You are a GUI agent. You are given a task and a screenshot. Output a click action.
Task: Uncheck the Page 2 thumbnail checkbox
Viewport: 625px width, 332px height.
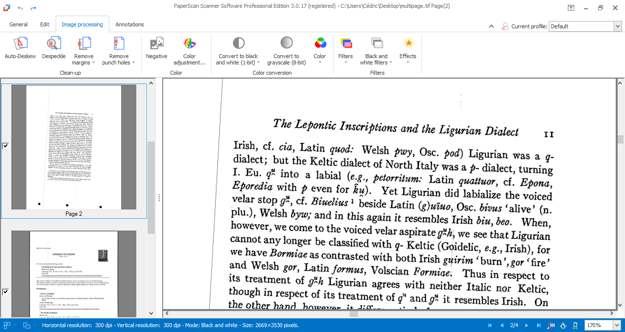pos(5,145)
